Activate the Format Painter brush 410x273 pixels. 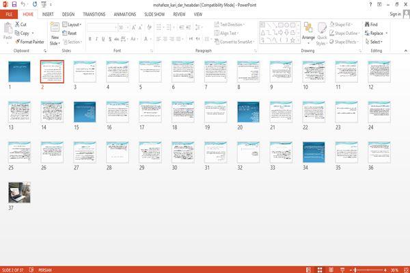point(18,42)
